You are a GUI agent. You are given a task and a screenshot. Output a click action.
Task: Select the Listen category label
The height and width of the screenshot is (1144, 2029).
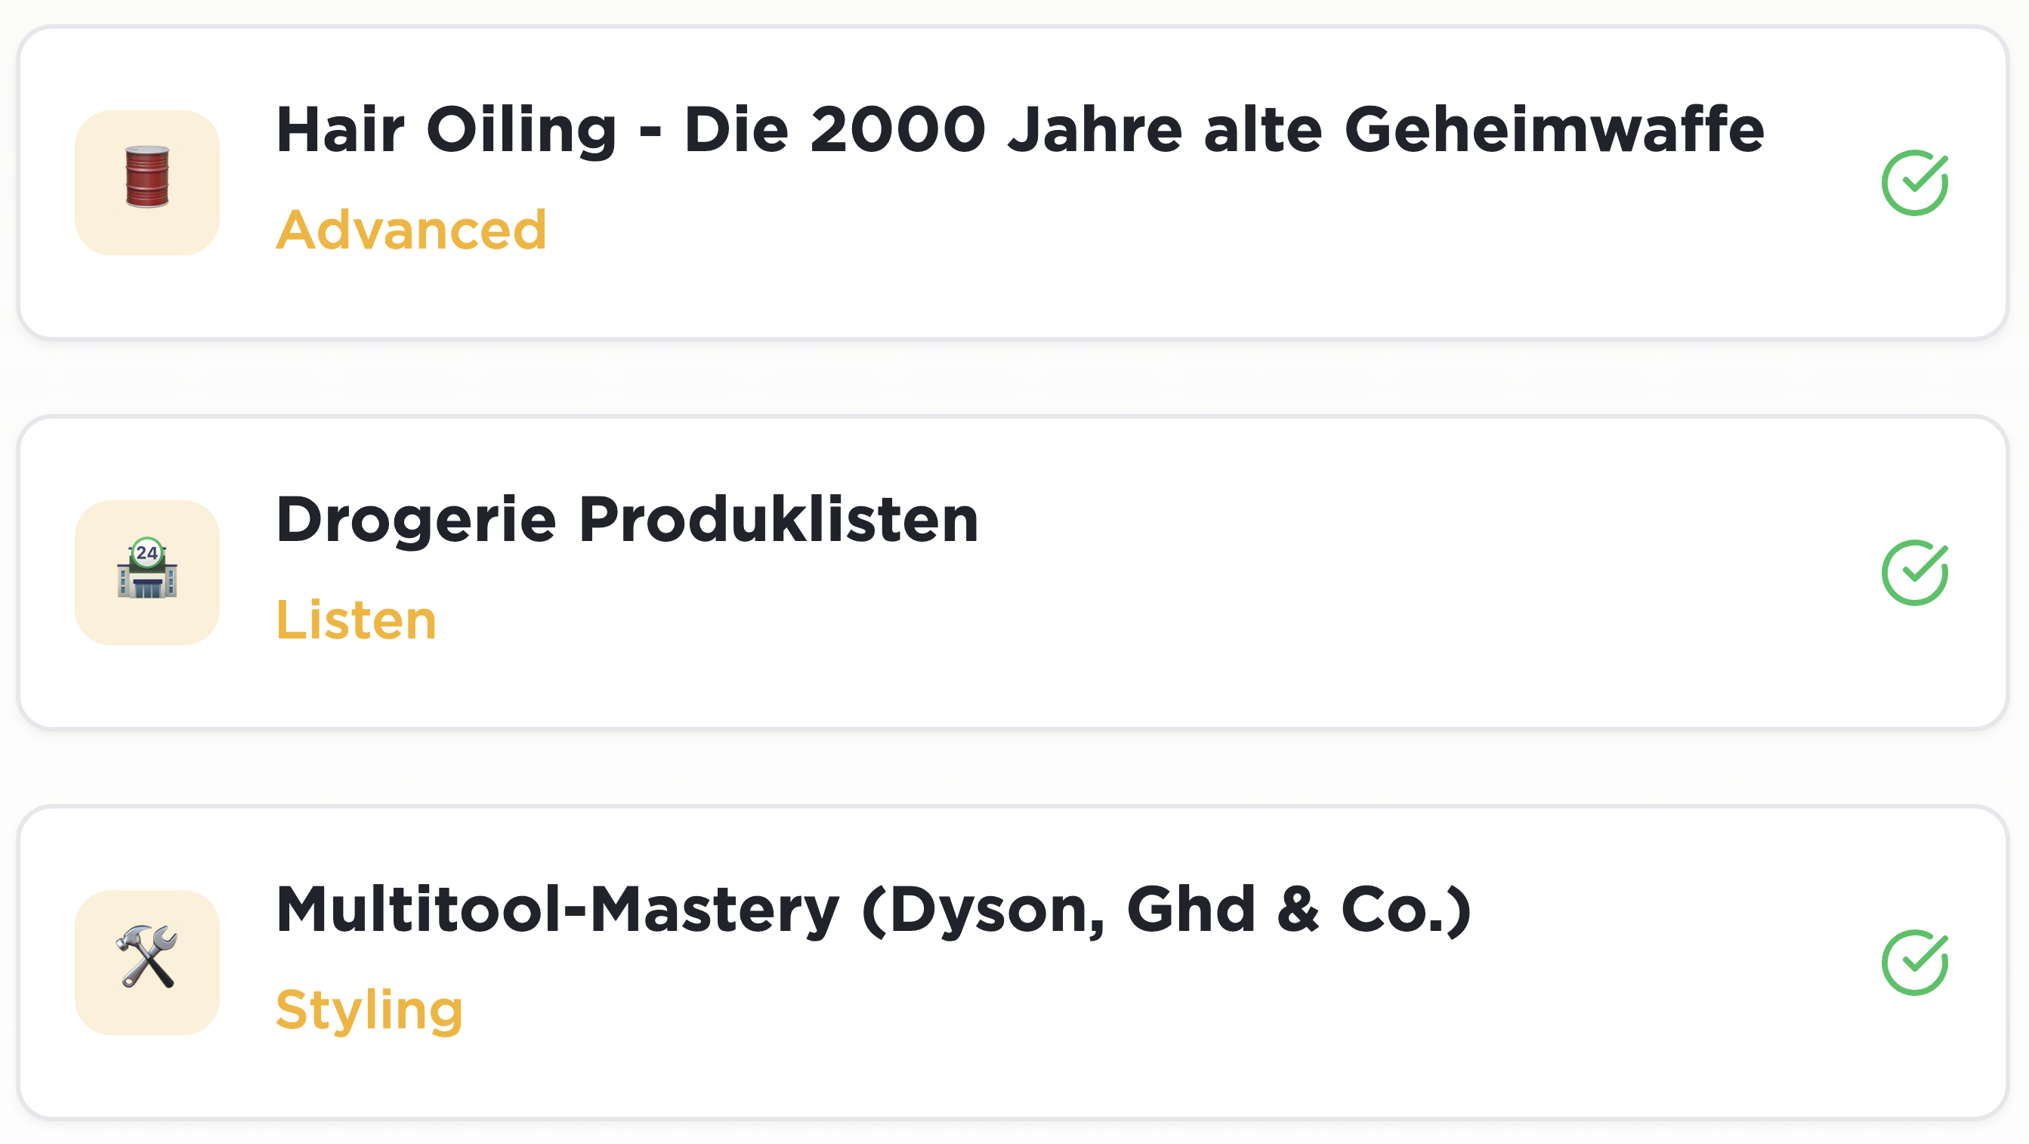[x=356, y=620]
